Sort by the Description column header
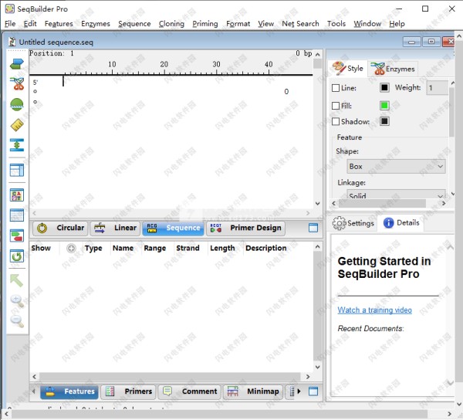463x420 pixels. (x=265, y=248)
